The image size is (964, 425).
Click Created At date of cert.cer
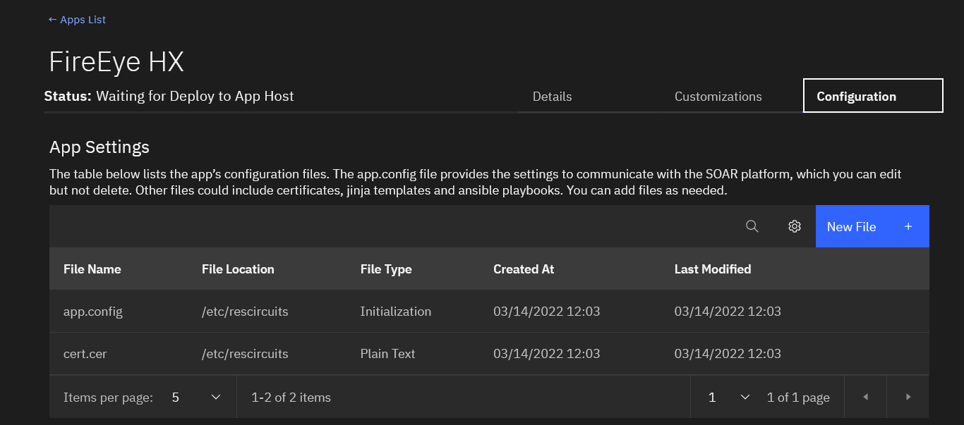547,354
